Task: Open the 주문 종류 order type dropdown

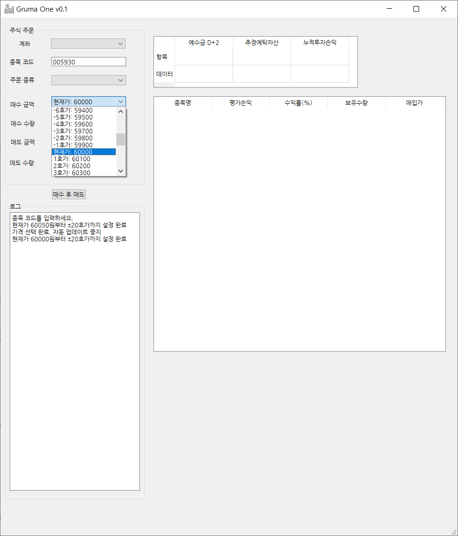Action: [x=89, y=80]
